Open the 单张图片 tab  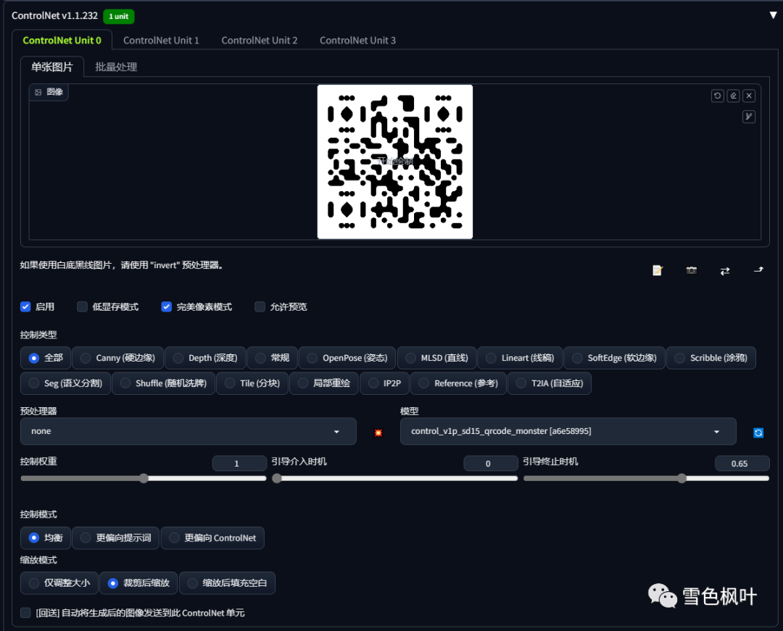coord(52,67)
